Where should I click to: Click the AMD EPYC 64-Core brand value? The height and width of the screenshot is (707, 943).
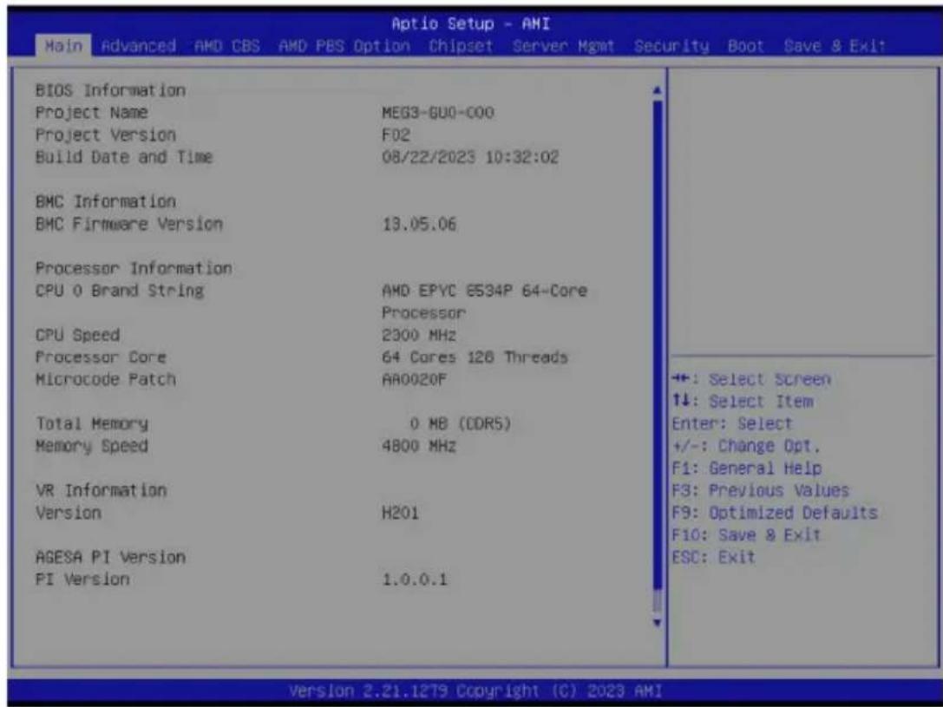click(x=485, y=301)
